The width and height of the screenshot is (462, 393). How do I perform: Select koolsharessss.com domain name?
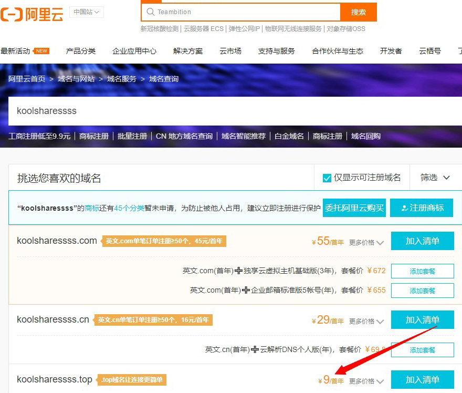pyautogui.click(x=57, y=241)
